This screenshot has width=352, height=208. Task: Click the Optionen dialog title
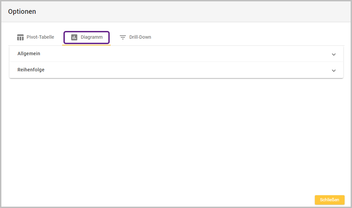tap(22, 12)
